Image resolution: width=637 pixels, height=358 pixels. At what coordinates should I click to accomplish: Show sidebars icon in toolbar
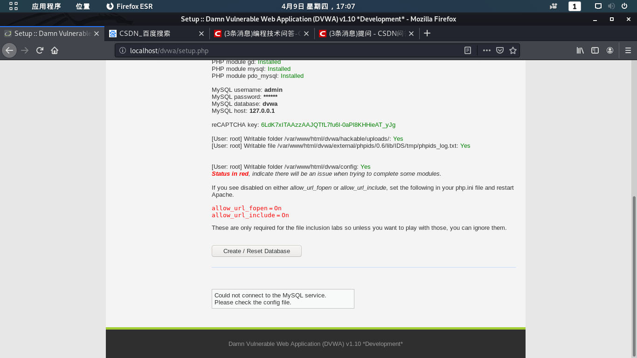pyautogui.click(x=595, y=50)
